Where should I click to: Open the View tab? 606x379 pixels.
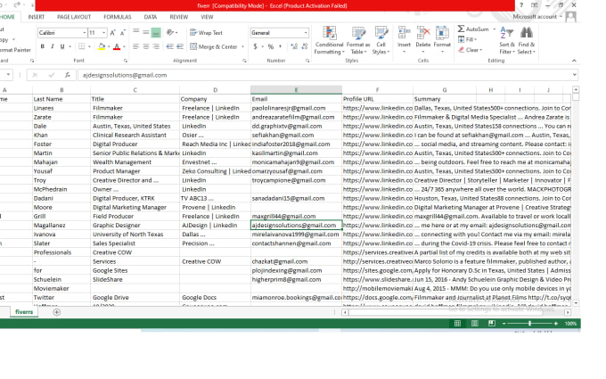[207, 17]
